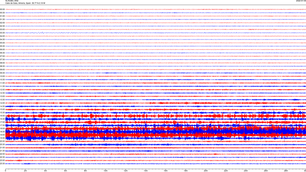Click the "22:00" time row label
Image resolution: width=306 pixels, height=172 pixels.
2,154
